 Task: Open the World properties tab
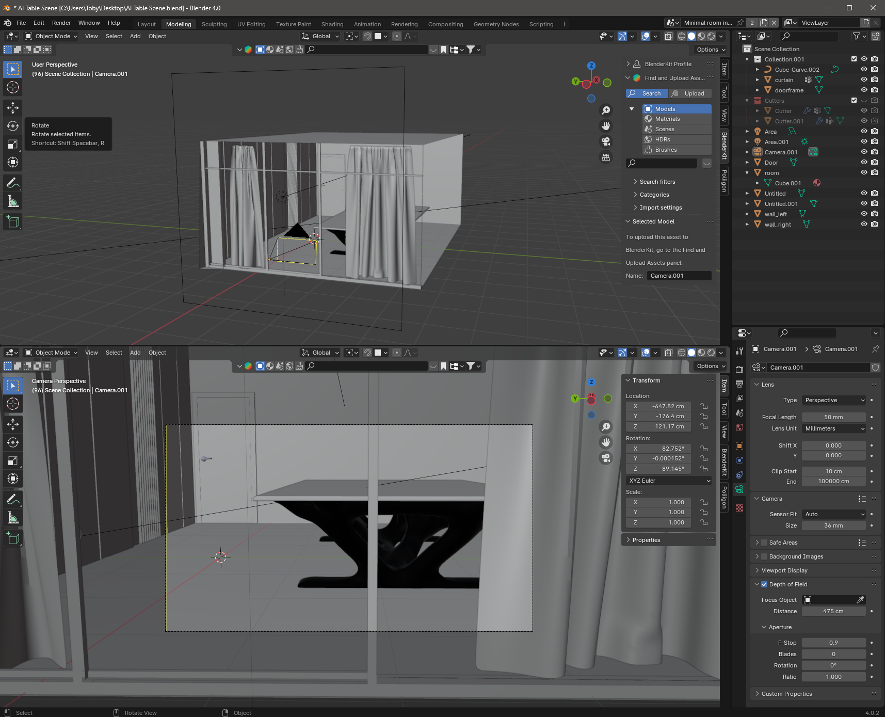coord(739,427)
